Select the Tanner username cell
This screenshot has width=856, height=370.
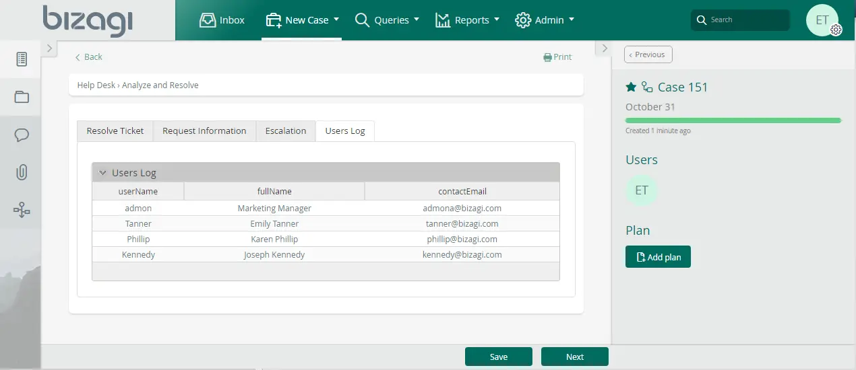pos(138,224)
